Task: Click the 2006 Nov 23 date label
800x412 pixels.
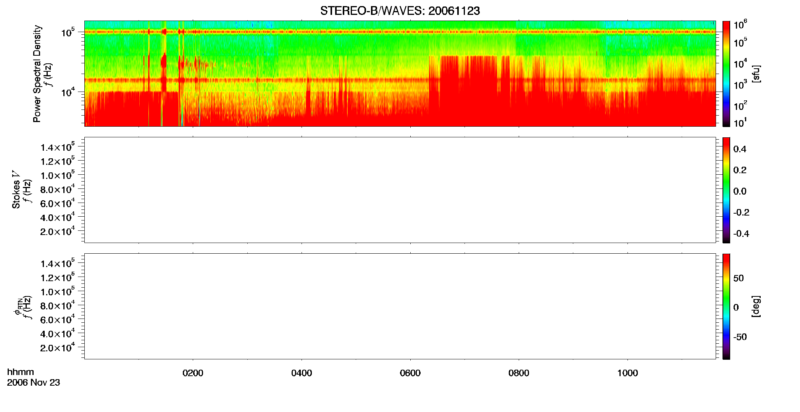Action: (34, 383)
